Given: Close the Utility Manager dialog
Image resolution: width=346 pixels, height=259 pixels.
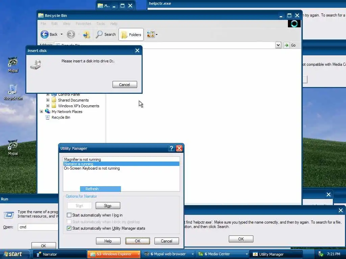Looking at the screenshot, I should click(x=179, y=148).
